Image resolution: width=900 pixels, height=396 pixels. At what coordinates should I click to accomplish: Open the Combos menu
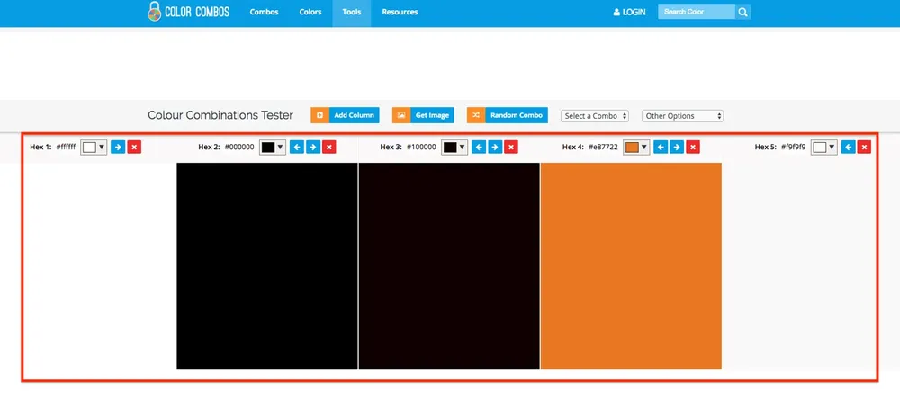pos(264,12)
